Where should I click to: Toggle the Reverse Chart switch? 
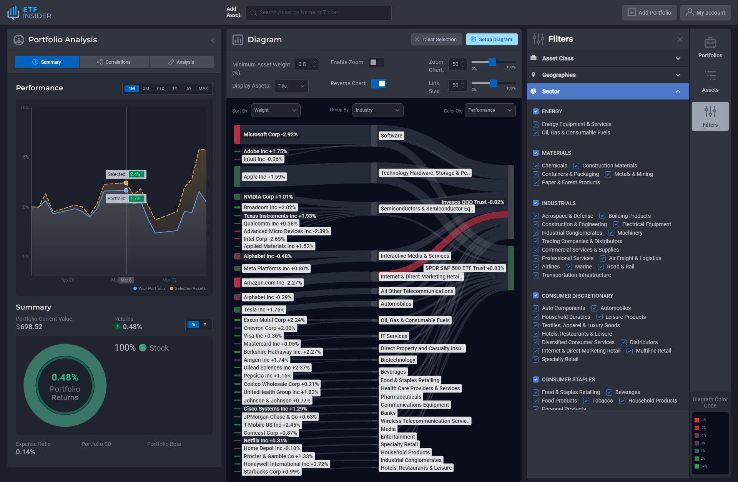[380, 83]
